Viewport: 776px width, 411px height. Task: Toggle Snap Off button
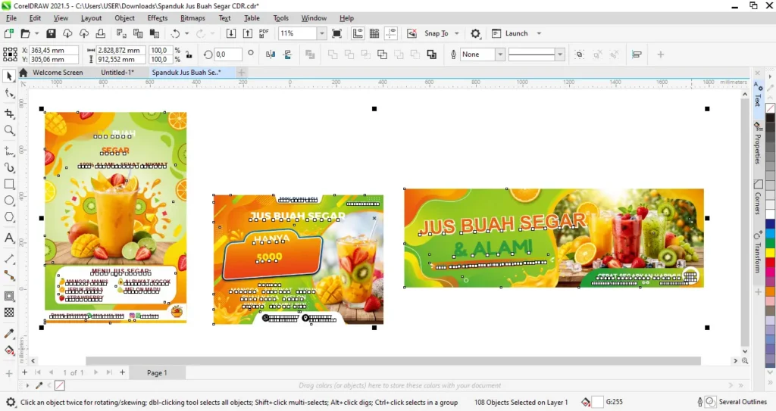point(411,33)
